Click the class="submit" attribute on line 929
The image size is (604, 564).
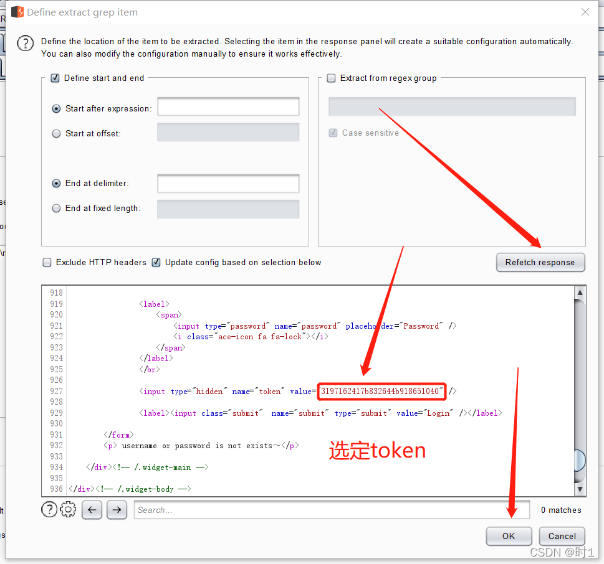coord(232,413)
